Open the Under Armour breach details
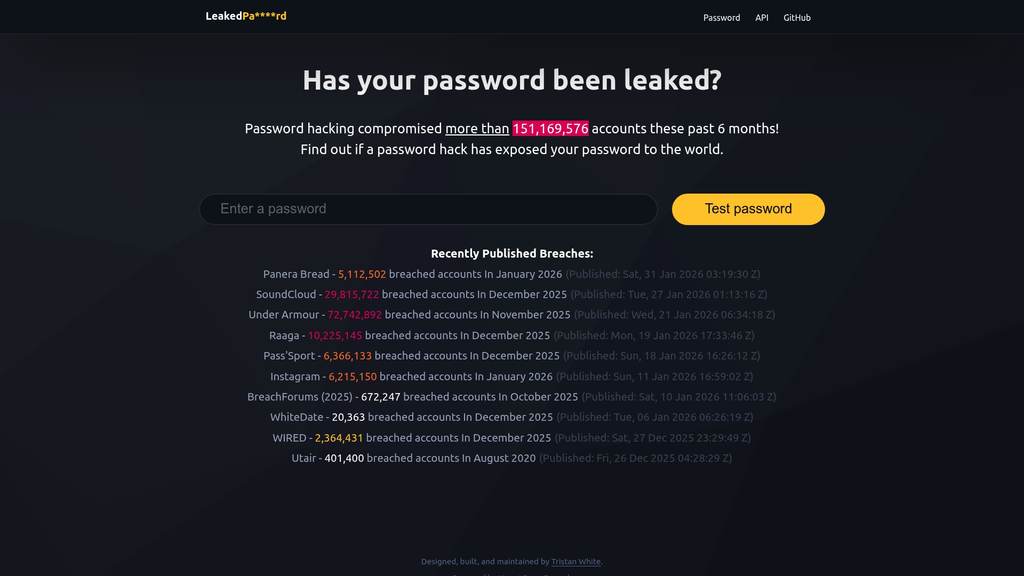This screenshot has height=576, width=1024. [409, 315]
